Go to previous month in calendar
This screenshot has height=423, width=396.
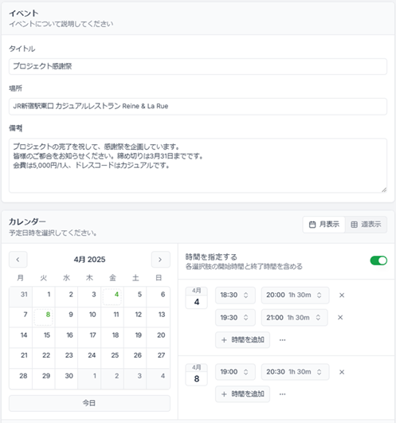[18, 260]
